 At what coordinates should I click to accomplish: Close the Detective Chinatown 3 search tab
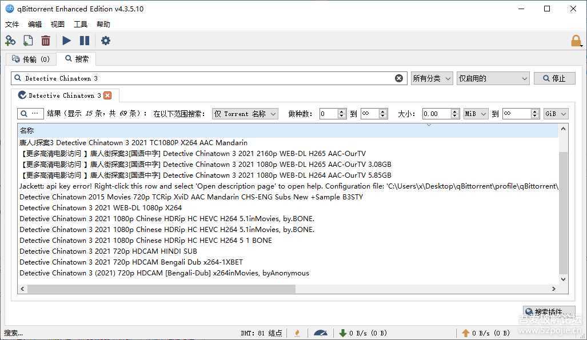(107, 95)
